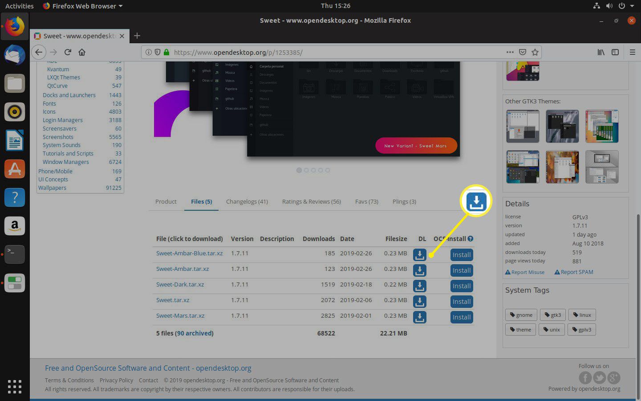
Task: Select gplv3 system tag
Action: pyautogui.click(x=582, y=329)
